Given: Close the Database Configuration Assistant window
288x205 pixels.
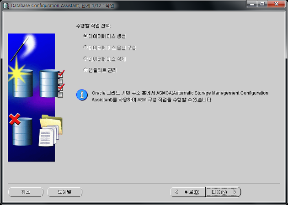Looking at the screenshot, I should (x=277, y=4).
